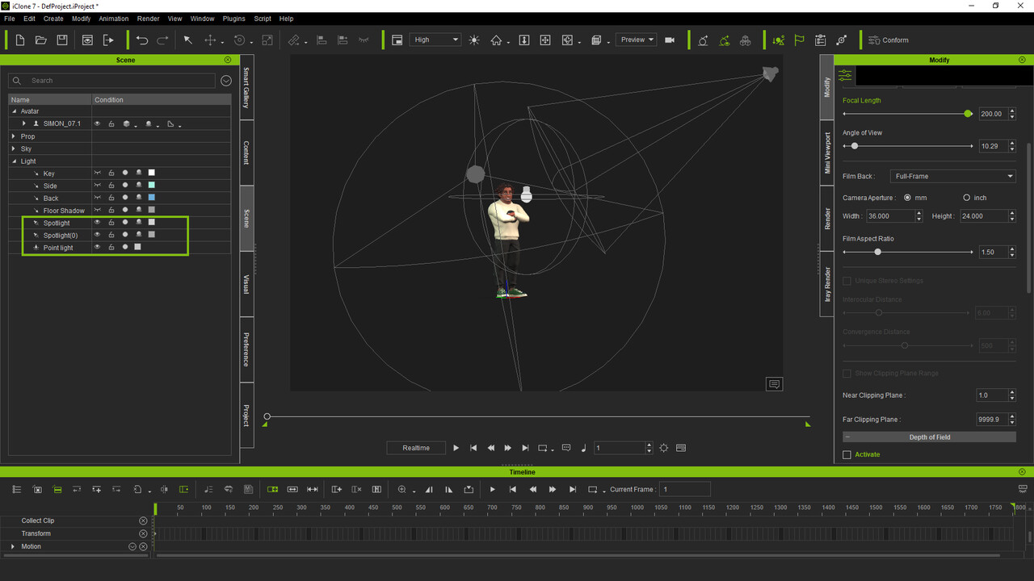1034x581 pixels.
Task: Open the Animation menu
Action: click(113, 19)
